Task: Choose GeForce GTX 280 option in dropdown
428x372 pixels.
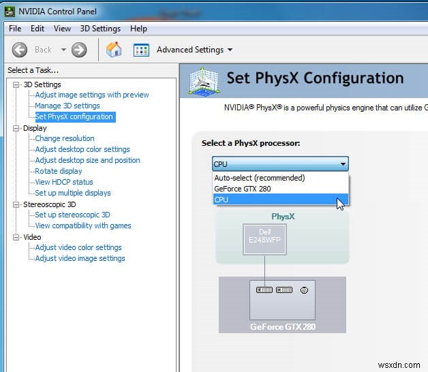Action: 280,189
